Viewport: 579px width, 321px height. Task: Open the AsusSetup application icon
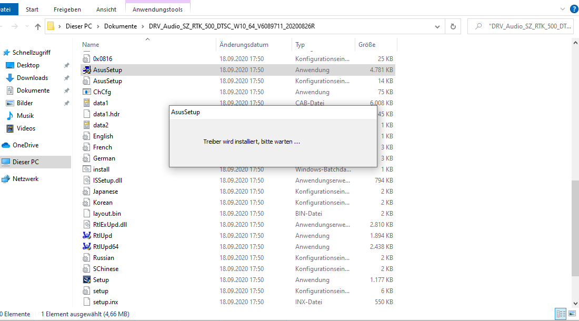[87, 70]
